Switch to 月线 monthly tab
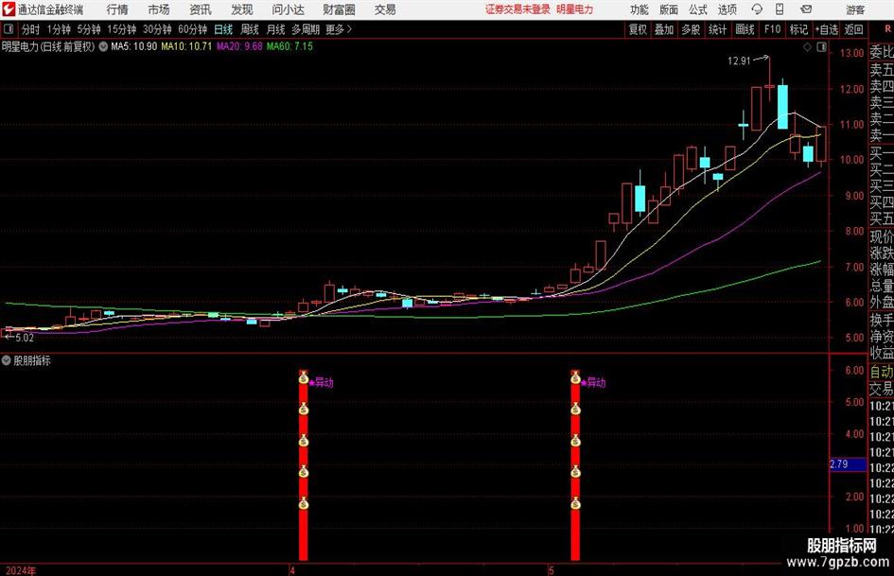Viewport: 894px width, 576px height. coord(275,29)
